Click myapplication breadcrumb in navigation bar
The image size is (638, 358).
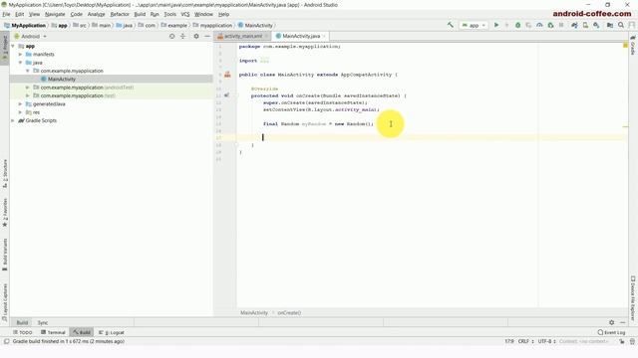212,25
